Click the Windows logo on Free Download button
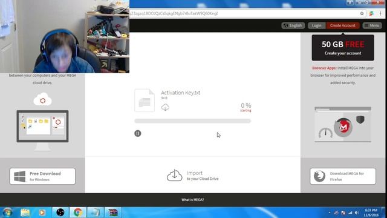 point(20,176)
